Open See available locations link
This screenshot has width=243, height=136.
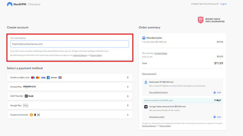tap(158, 92)
